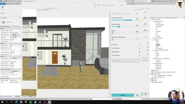Toggle the Is Interior switch
This screenshot has width=185, height=104.
pyautogui.click(x=139, y=44)
